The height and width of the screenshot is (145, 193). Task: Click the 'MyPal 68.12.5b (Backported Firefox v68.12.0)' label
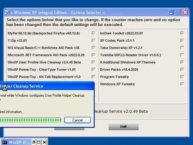click(x=44, y=33)
